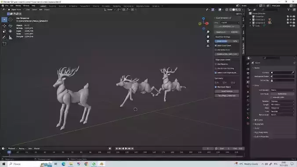Open the Unit System dropdown
The image size is (297, 167).
pyautogui.click(x=283, y=90)
